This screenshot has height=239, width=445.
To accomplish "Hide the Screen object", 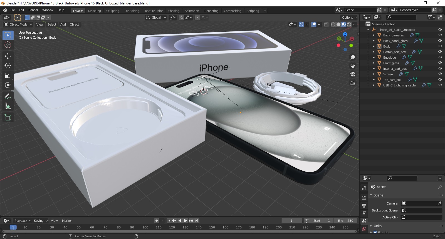I will coord(440,74).
